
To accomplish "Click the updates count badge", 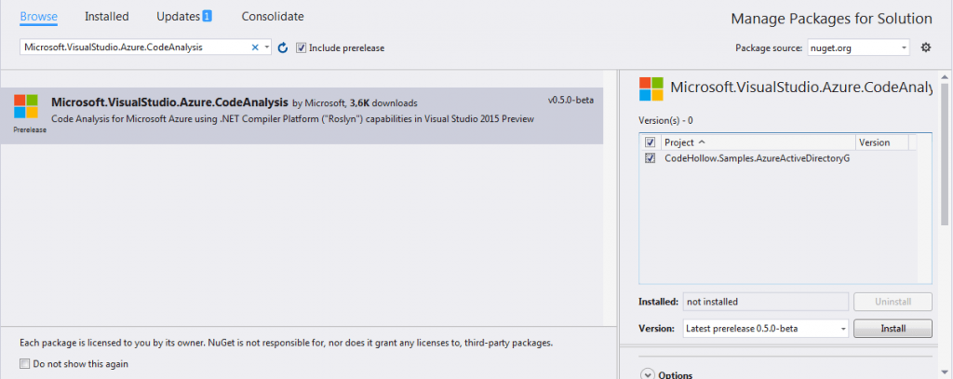I will 207,17.
